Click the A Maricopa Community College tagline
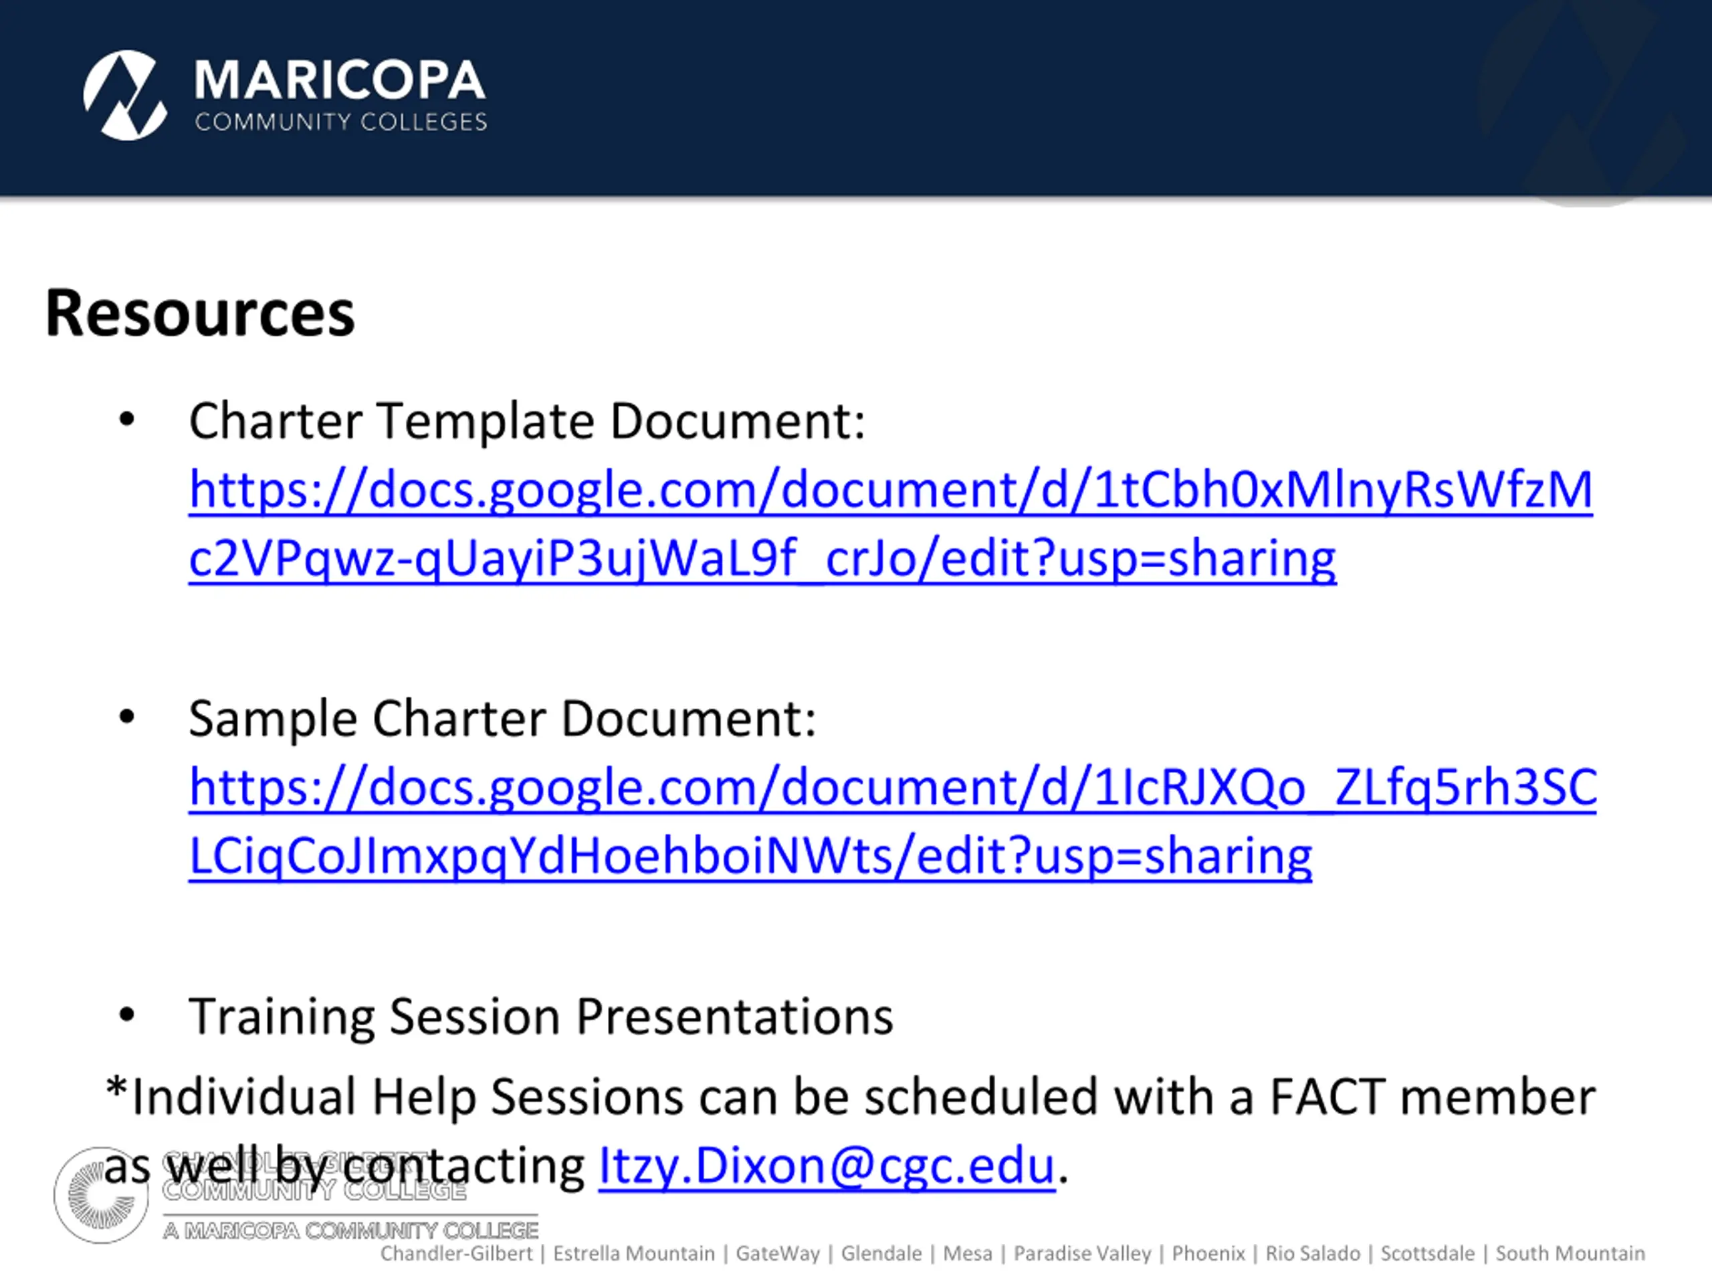The image size is (1712, 1284). [350, 1230]
